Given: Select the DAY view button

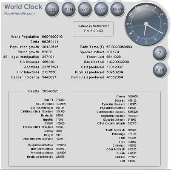Looking at the screenshot, I should [101, 9].
